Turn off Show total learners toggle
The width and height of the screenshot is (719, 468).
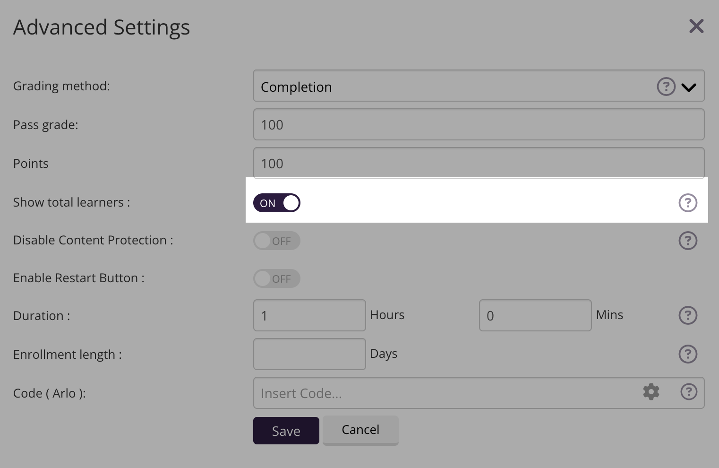(277, 203)
